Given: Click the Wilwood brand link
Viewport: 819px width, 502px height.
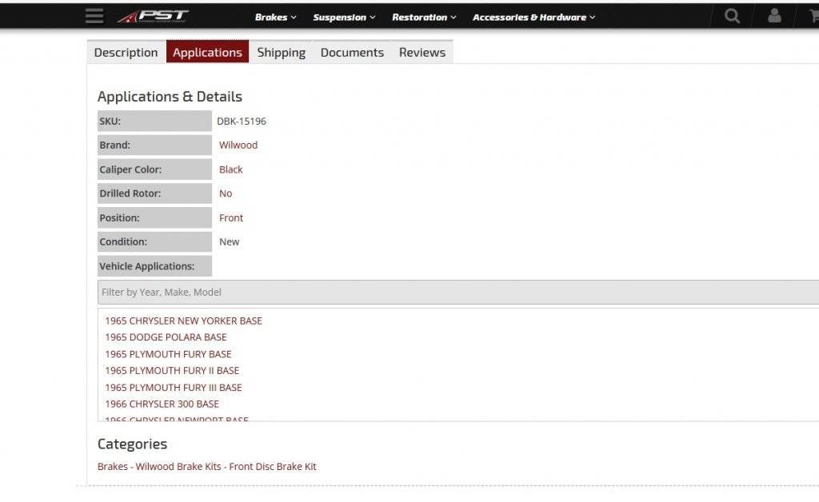Looking at the screenshot, I should coord(238,145).
